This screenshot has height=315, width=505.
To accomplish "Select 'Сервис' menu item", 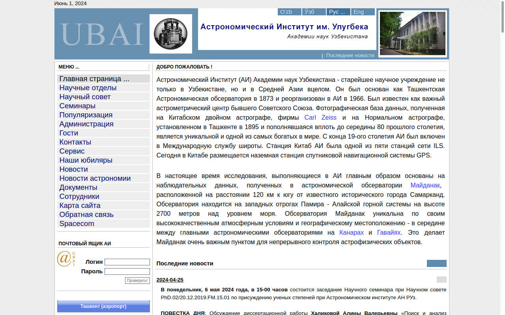I will tap(103, 151).
